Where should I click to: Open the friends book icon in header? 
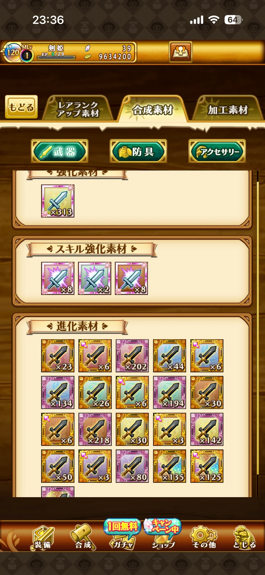point(180,52)
